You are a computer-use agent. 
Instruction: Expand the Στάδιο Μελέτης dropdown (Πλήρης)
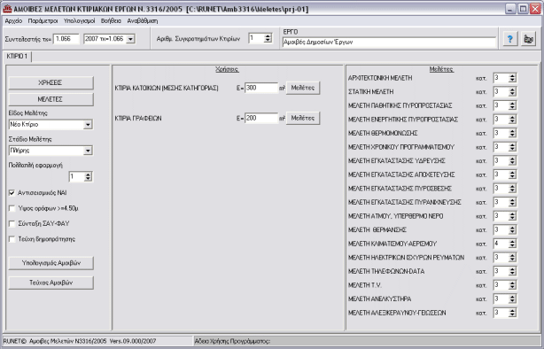point(88,151)
